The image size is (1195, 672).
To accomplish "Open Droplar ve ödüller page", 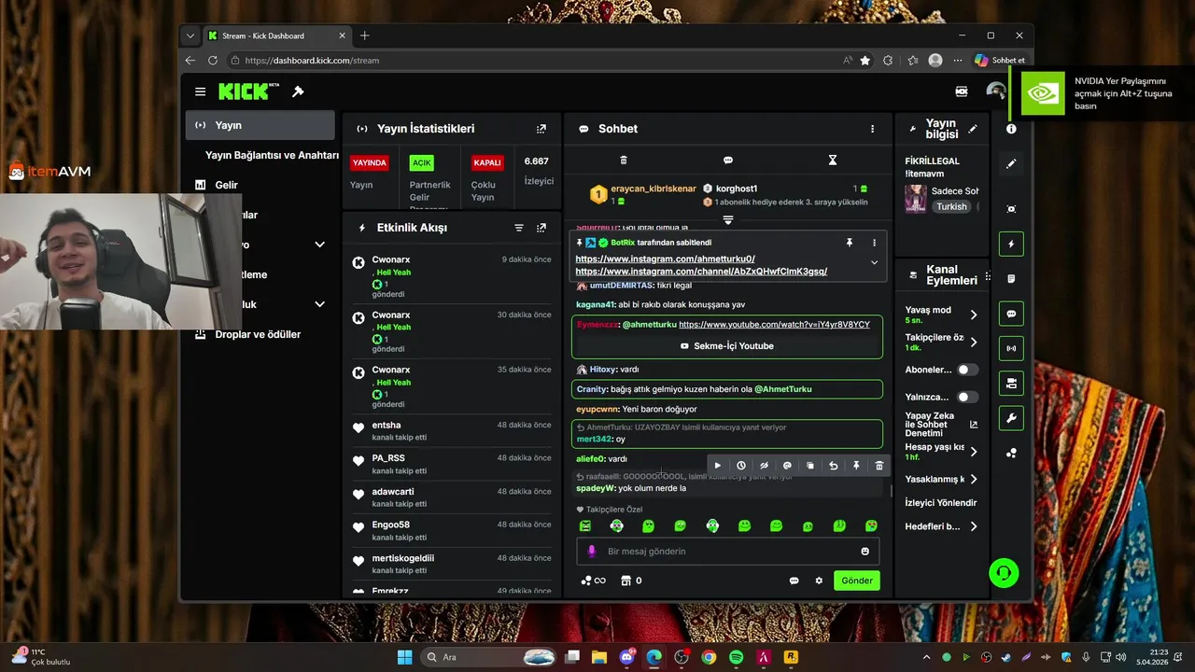I will [258, 334].
